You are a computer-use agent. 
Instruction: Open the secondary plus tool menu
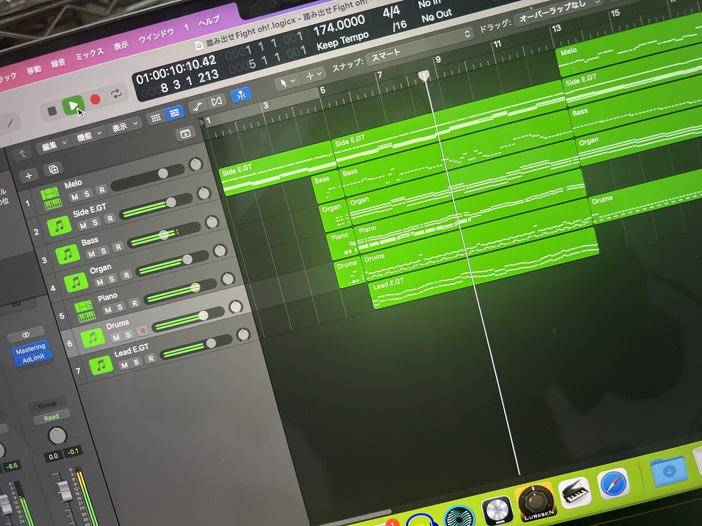[x=314, y=75]
